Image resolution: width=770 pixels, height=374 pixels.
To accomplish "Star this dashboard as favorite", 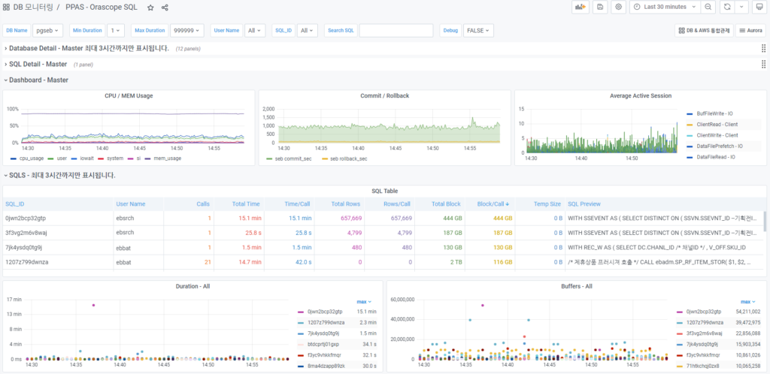I will pyautogui.click(x=150, y=8).
